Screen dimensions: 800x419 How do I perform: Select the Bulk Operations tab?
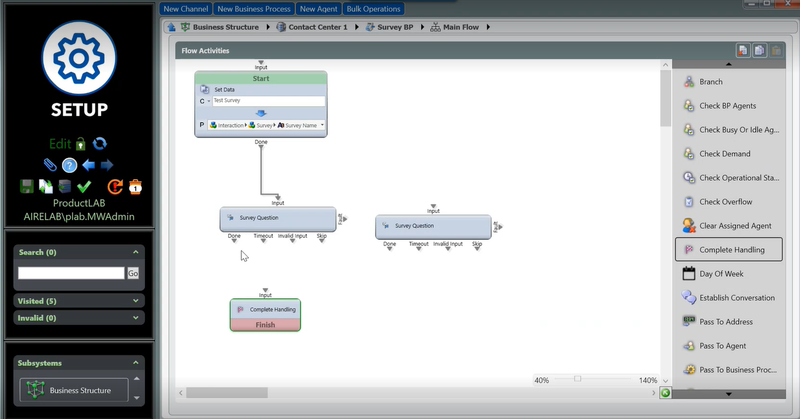click(373, 9)
